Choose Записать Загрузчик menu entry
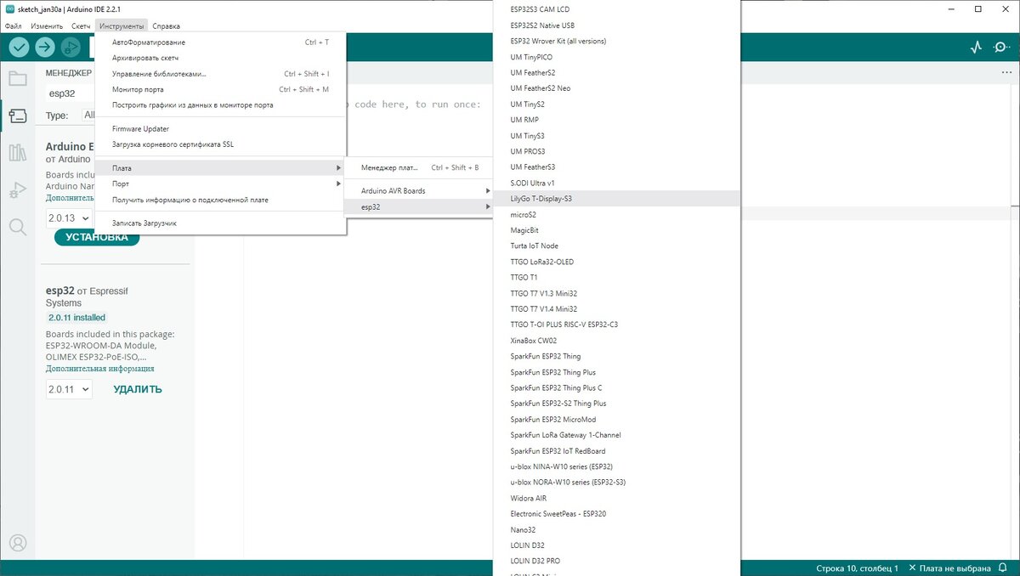The height and width of the screenshot is (576, 1020). point(221,223)
